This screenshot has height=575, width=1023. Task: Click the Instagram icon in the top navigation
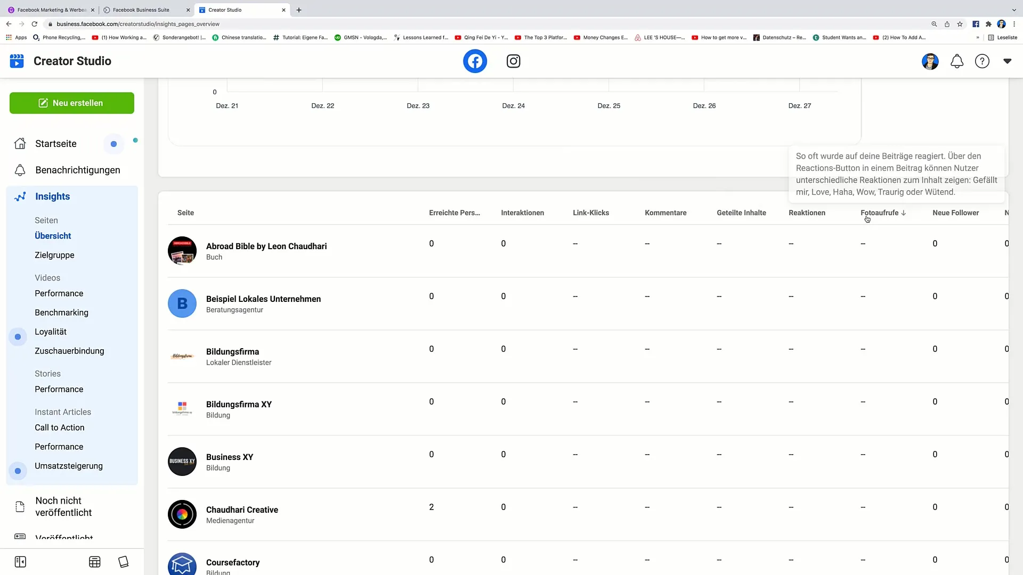[514, 61]
